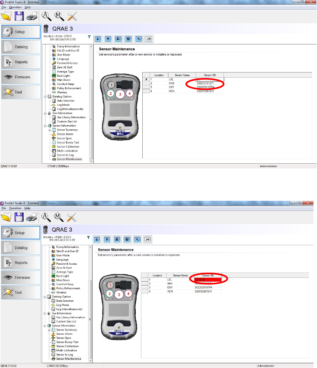Expand Sensor Summary node in top window tree
The image size is (317, 368).
50,130
